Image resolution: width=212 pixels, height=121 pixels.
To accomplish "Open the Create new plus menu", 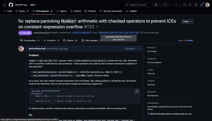I will click(x=177, y=5).
